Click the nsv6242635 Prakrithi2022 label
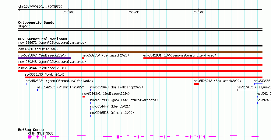 [61, 87]
